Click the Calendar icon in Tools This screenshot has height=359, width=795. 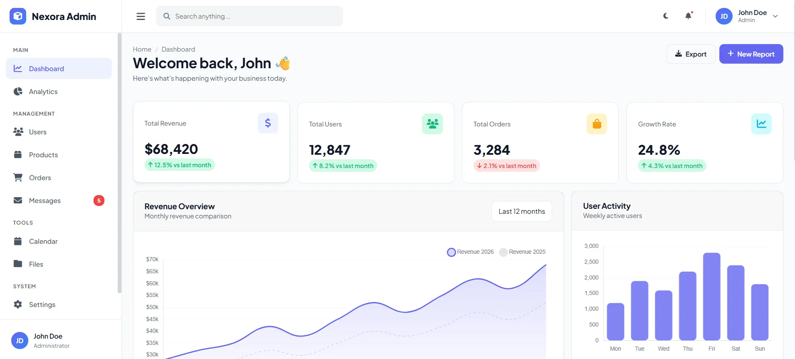tap(18, 241)
